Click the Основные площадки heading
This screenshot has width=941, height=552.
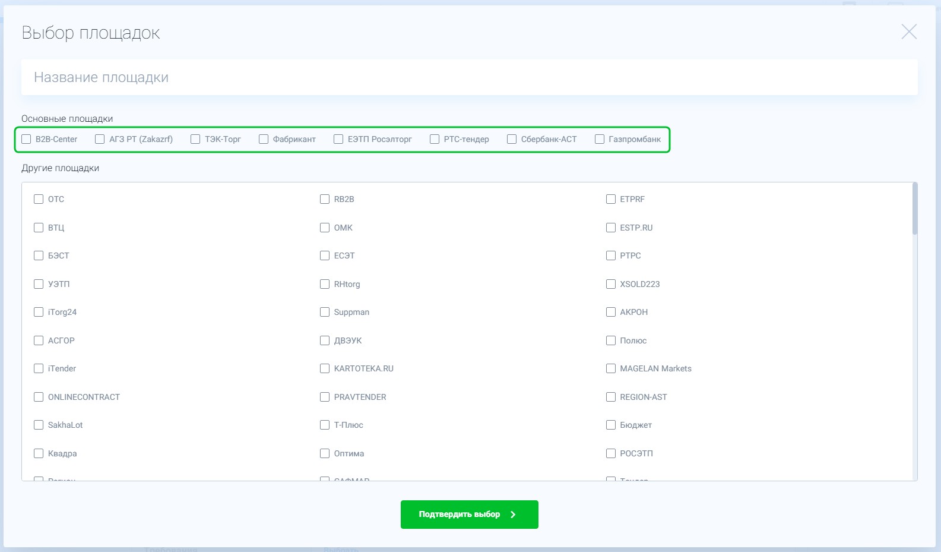[x=67, y=119]
